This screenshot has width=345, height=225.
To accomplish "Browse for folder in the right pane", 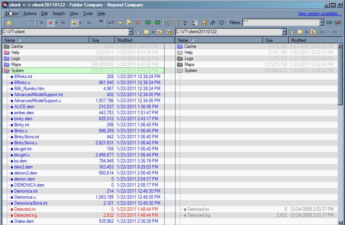I will [x=300, y=32].
